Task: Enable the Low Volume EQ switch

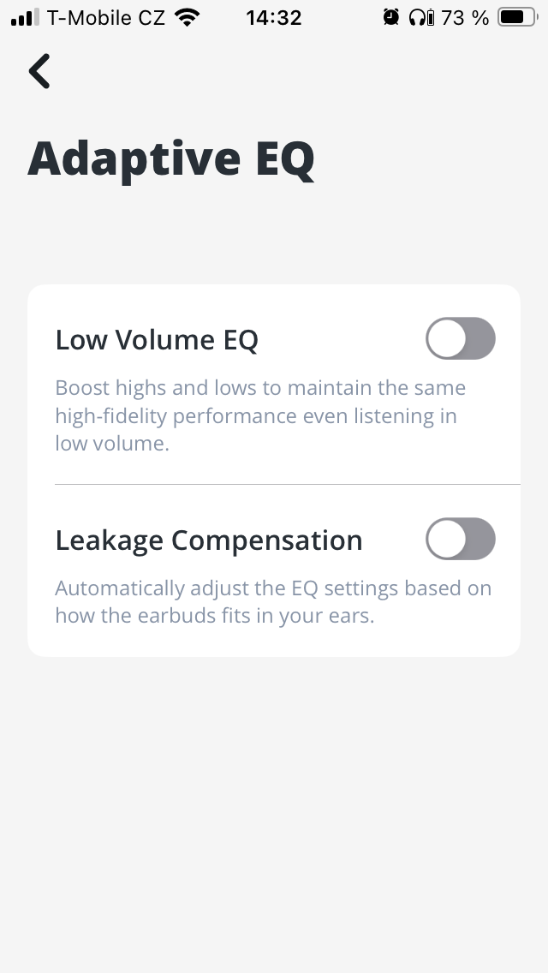Action: (x=461, y=339)
